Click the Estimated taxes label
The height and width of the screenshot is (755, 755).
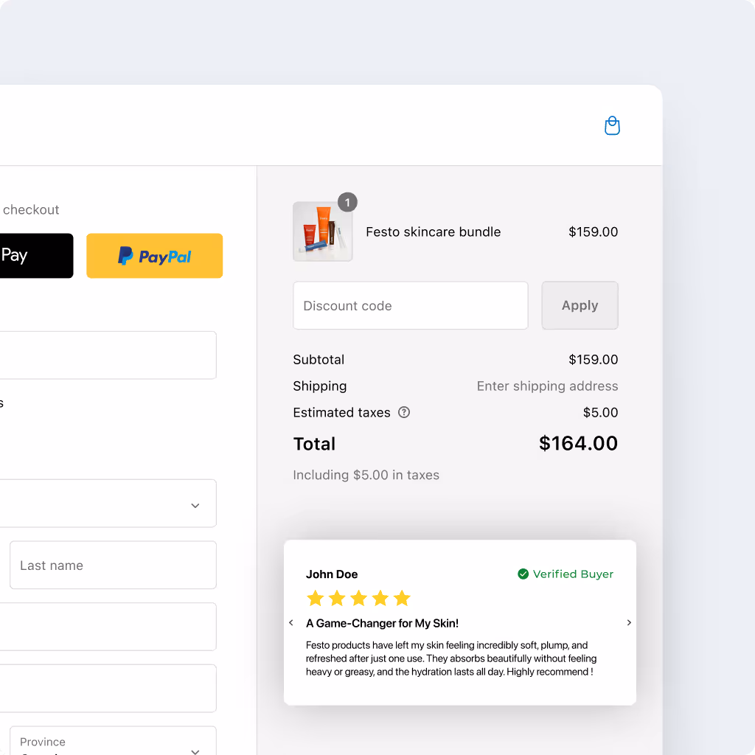coord(342,413)
